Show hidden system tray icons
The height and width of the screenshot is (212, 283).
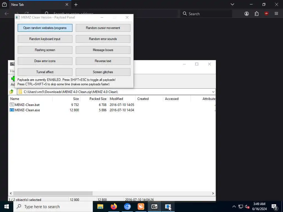(234, 206)
